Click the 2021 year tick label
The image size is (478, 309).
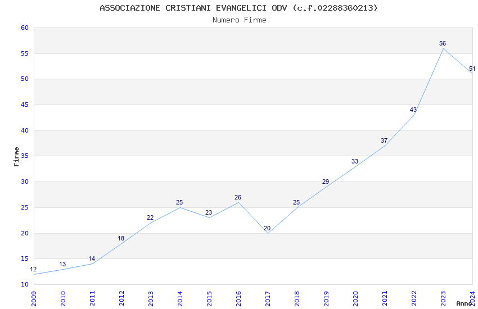point(385,299)
